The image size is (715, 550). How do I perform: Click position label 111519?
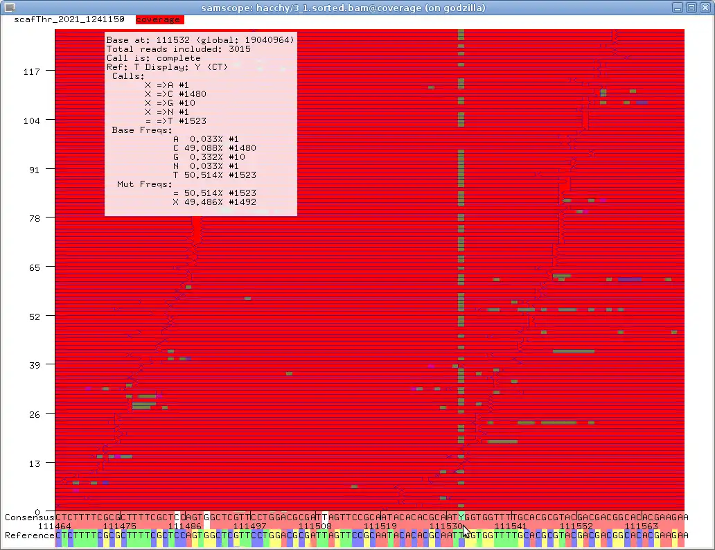[x=380, y=526]
